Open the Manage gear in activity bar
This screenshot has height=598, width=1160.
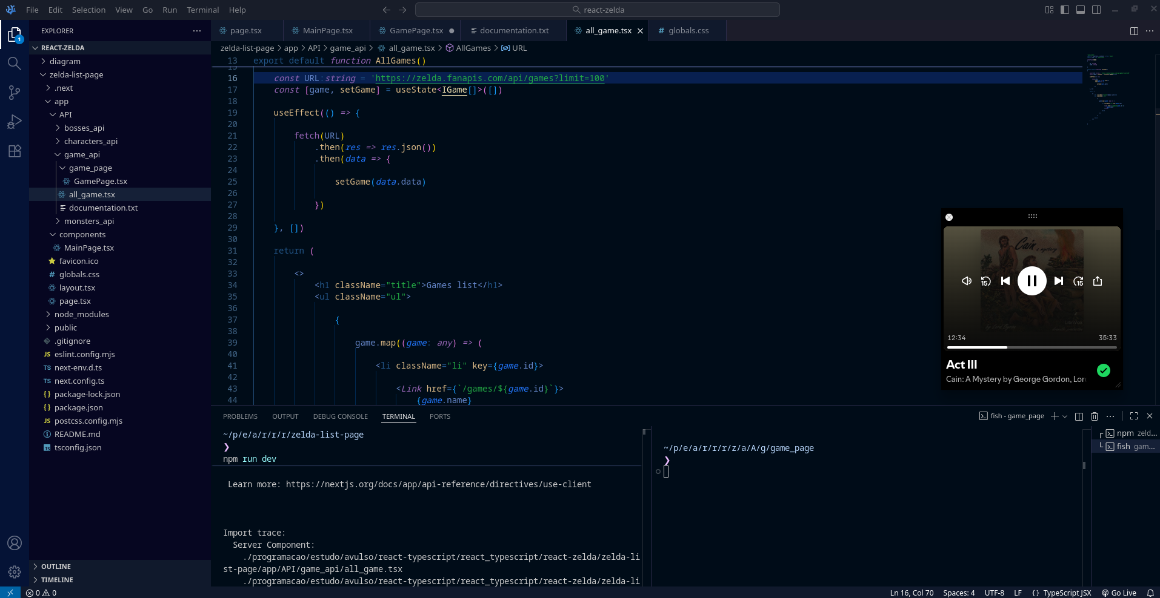[x=15, y=572]
